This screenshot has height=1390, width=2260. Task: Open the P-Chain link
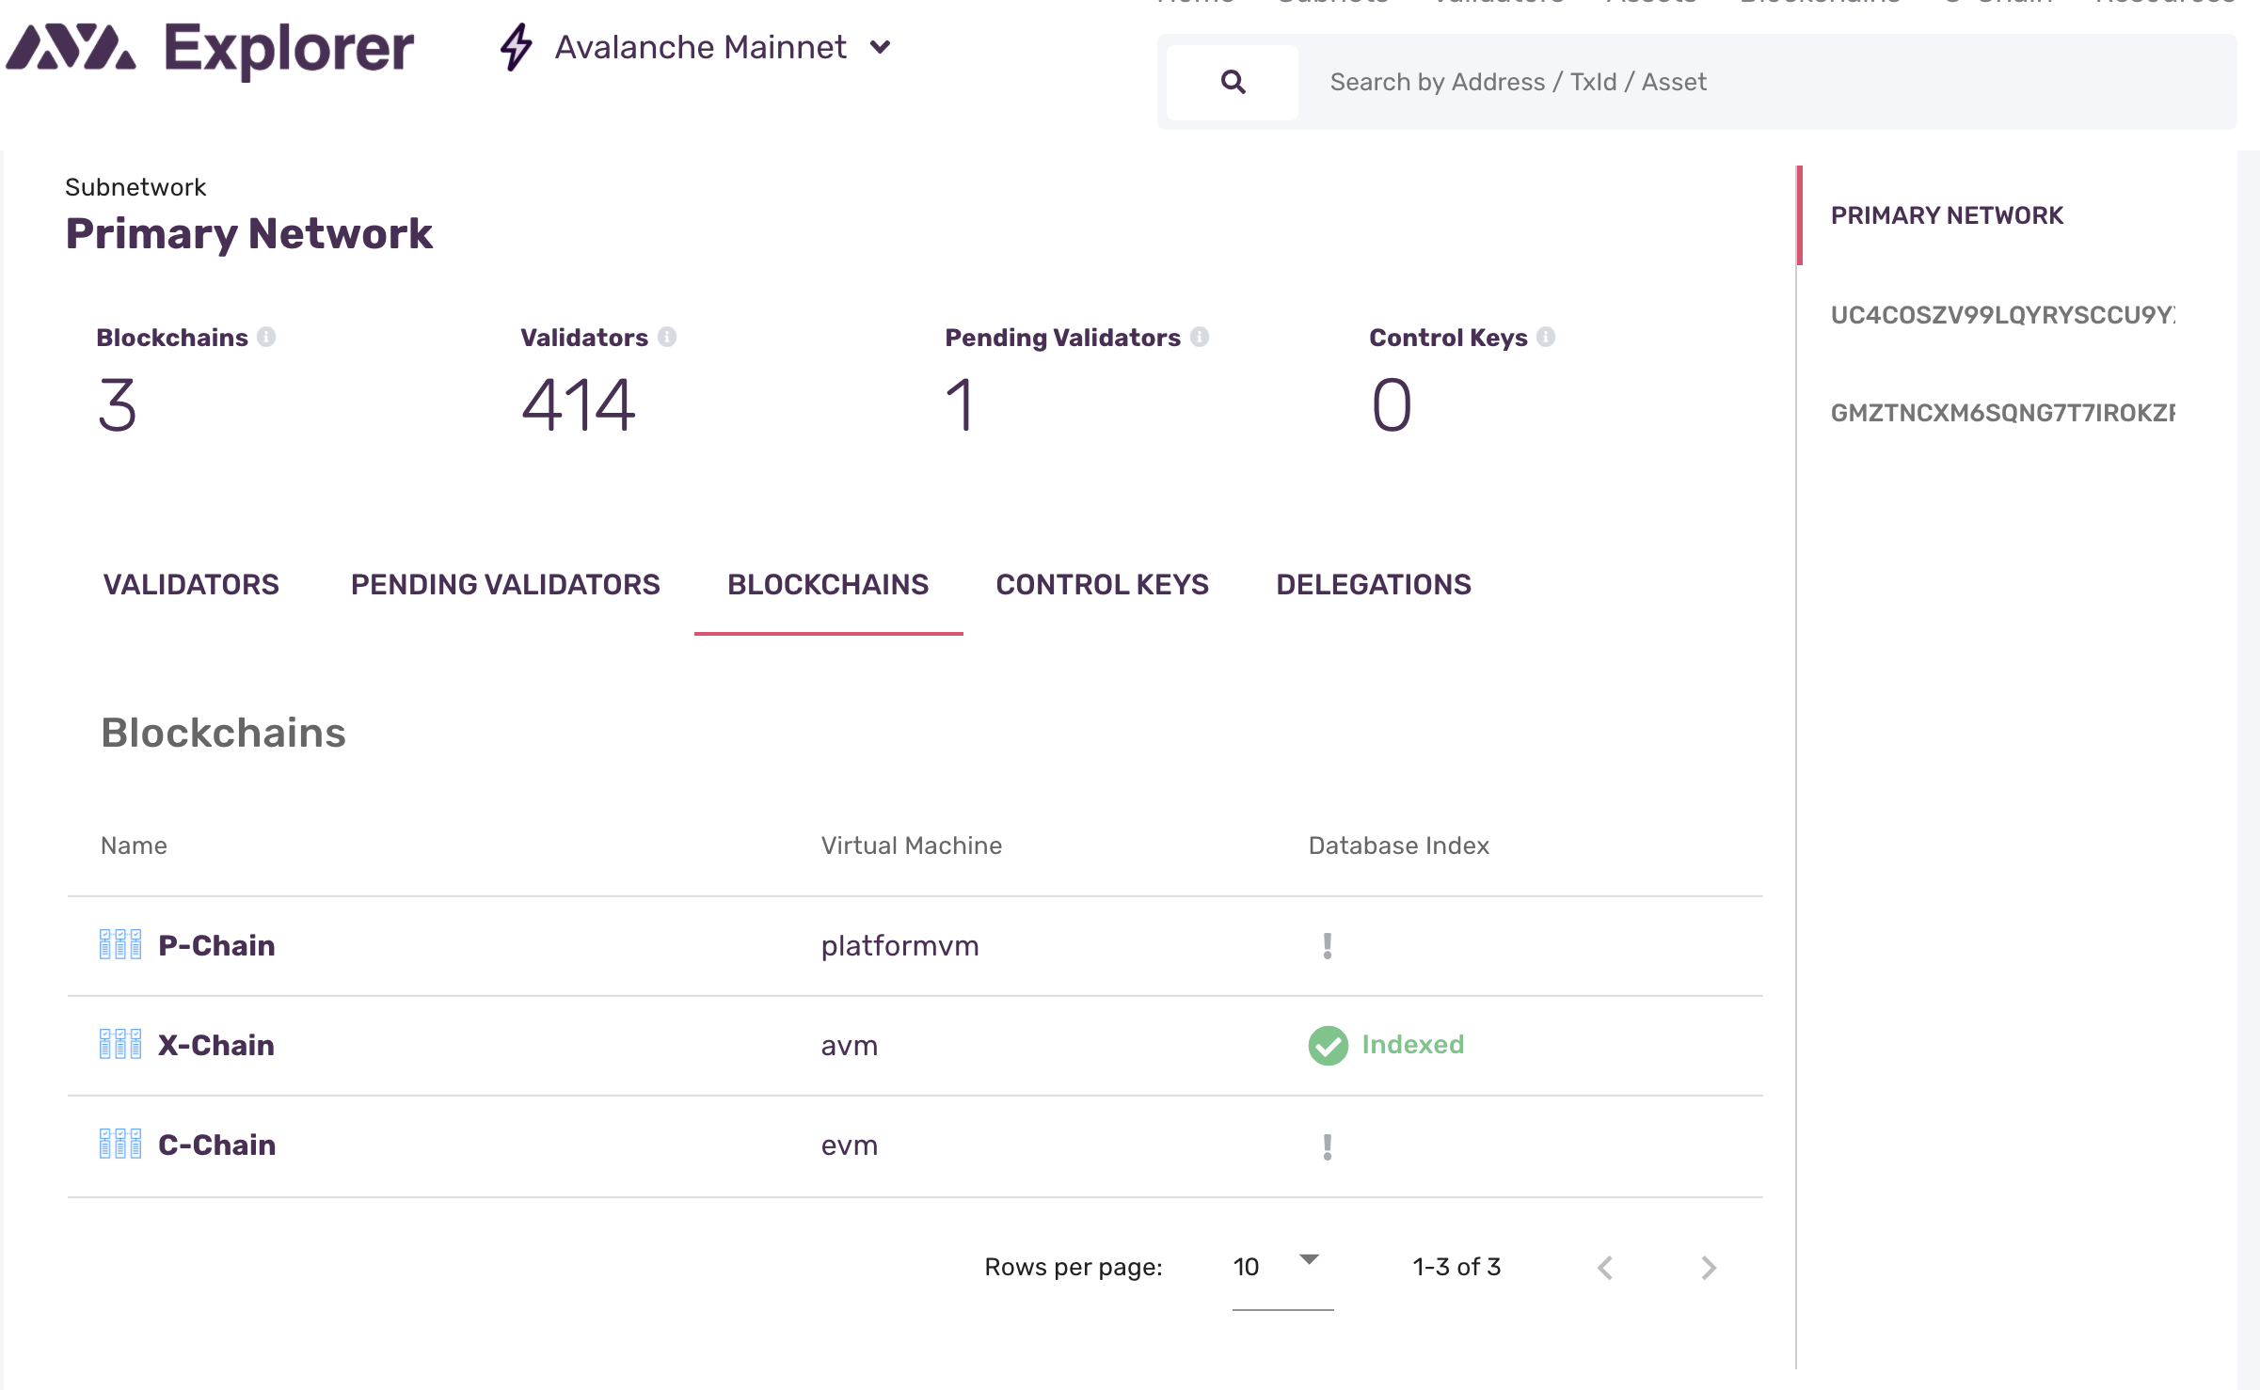[x=216, y=945]
